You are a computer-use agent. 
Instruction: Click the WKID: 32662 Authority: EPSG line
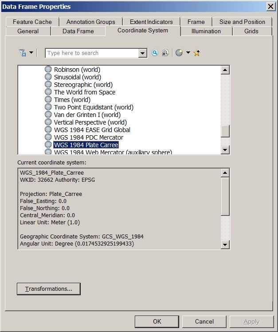[57, 180]
